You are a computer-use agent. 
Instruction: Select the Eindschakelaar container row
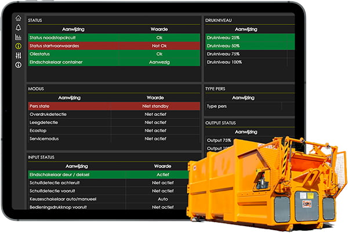pyautogui.click(x=114, y=62)
